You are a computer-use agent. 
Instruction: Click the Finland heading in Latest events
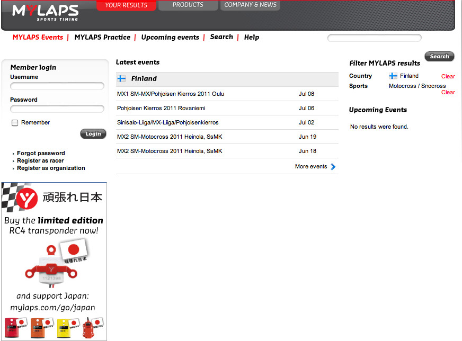point(144,78)
